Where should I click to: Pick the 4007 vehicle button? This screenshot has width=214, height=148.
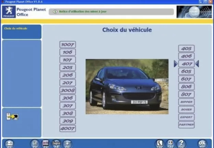[x=68, y=128]
